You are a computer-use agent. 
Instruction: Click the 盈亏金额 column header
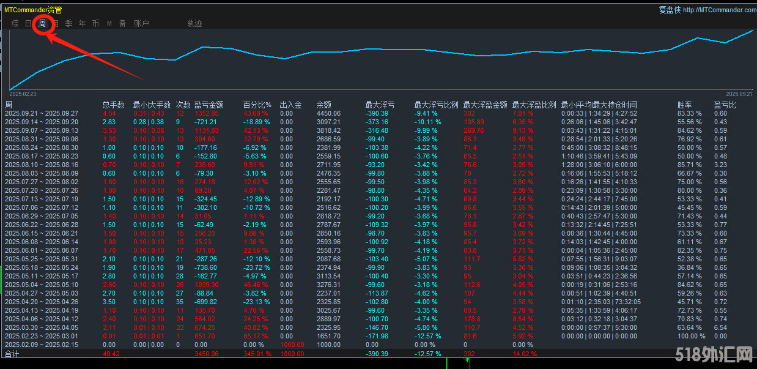209,105
